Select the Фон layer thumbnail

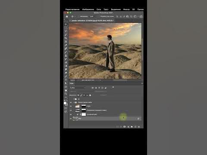(x=75, y=118)
